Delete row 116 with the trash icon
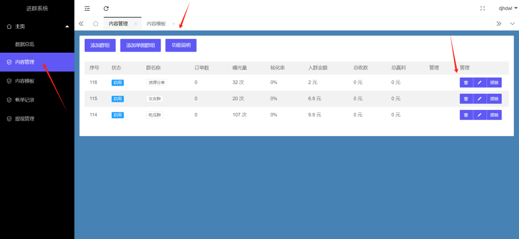519x239 pixels. click(x=466, y=83)
